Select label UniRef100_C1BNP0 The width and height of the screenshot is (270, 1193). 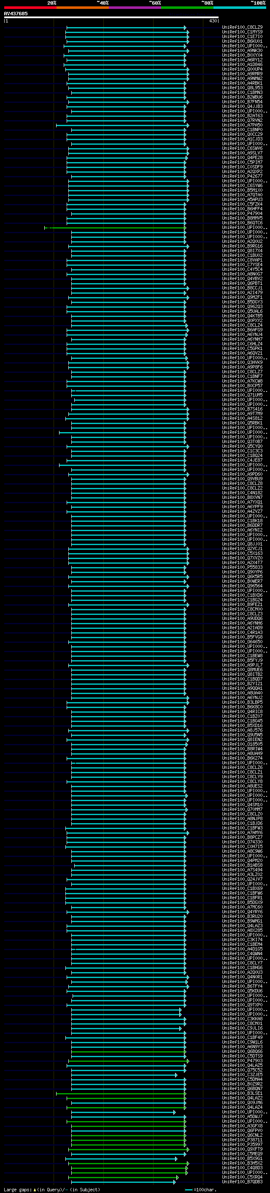[x=242, y=129]
